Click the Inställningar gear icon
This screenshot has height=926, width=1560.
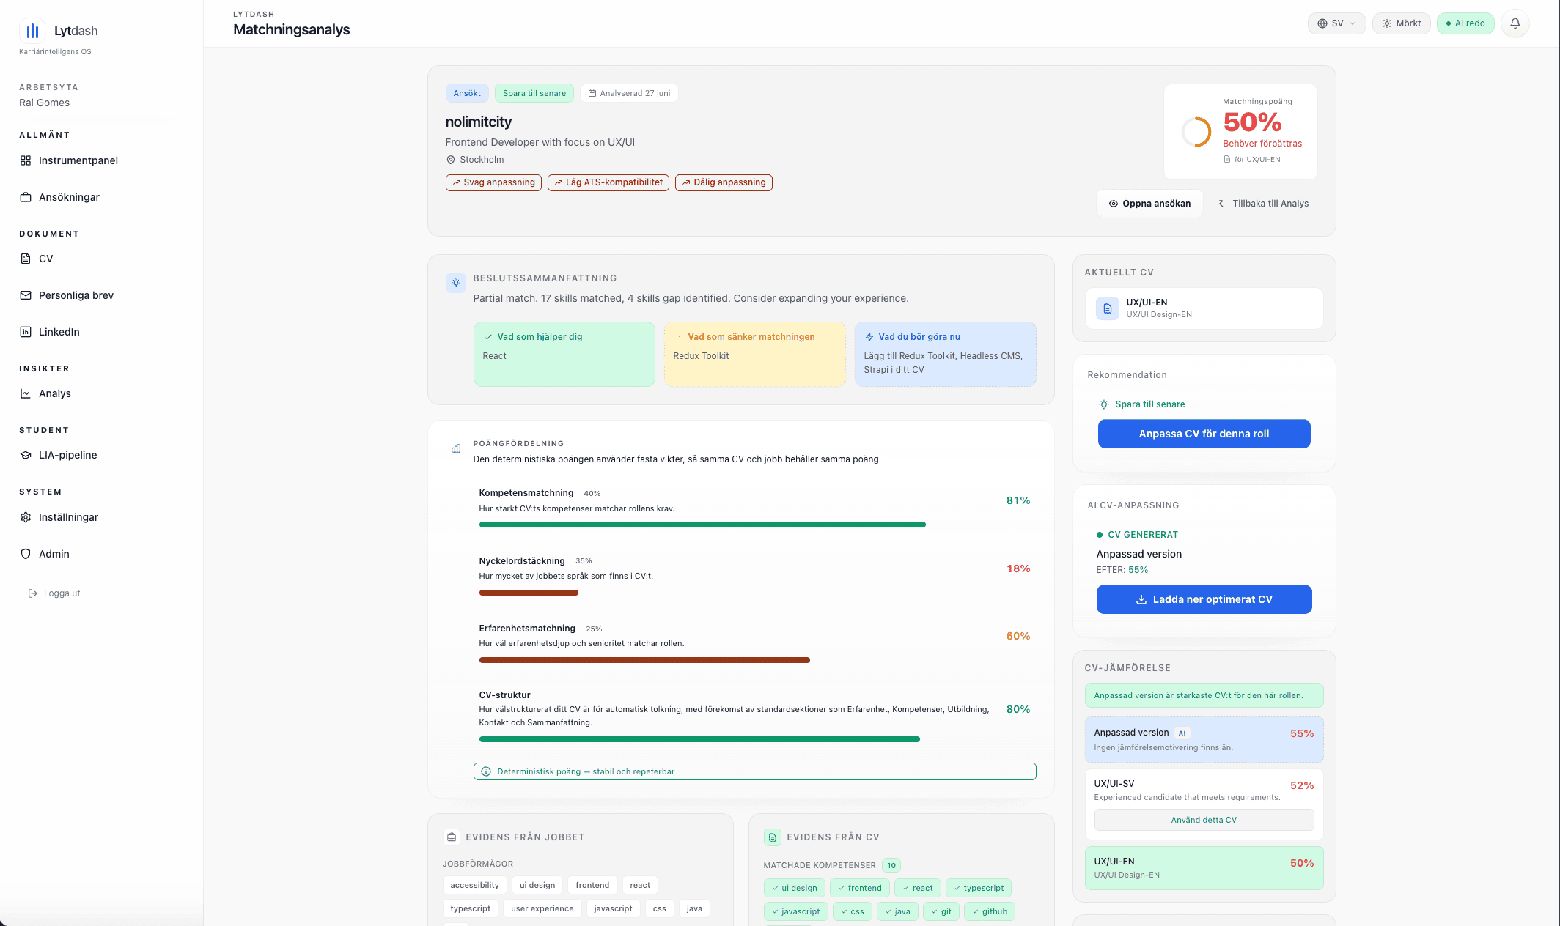[x=26, y=517]
